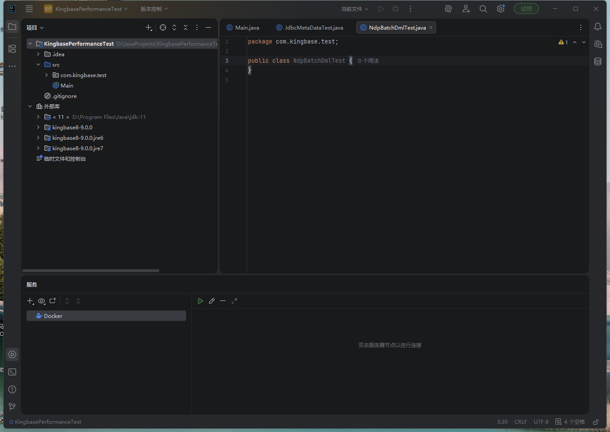The width and height of the screenshot is (610, 432).
Task: Click the 试用 trial button
Action: pyautogui.click(x=526, y=9)
